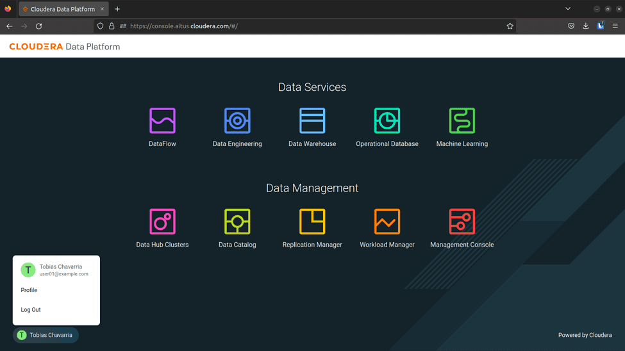Open the Operational Database icon
The height and width of the screenshot is (351, 625).
(x=387, y=120)
